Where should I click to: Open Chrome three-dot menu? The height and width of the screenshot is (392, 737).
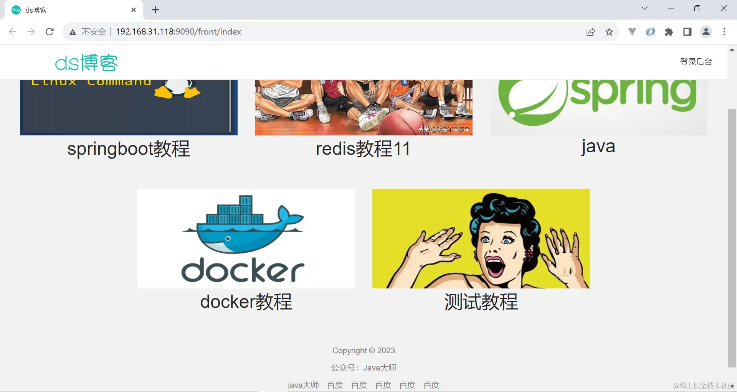(724, 32)
